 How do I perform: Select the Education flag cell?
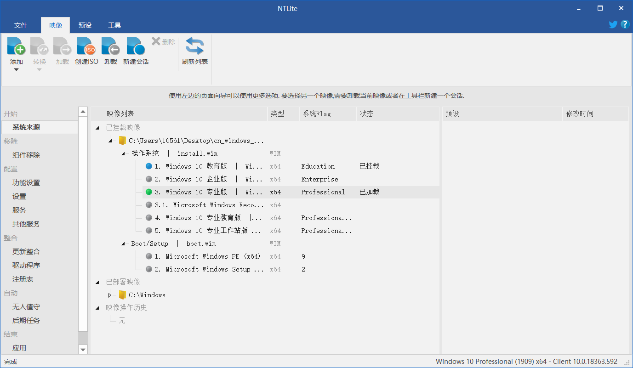click(x=318, y=166)
